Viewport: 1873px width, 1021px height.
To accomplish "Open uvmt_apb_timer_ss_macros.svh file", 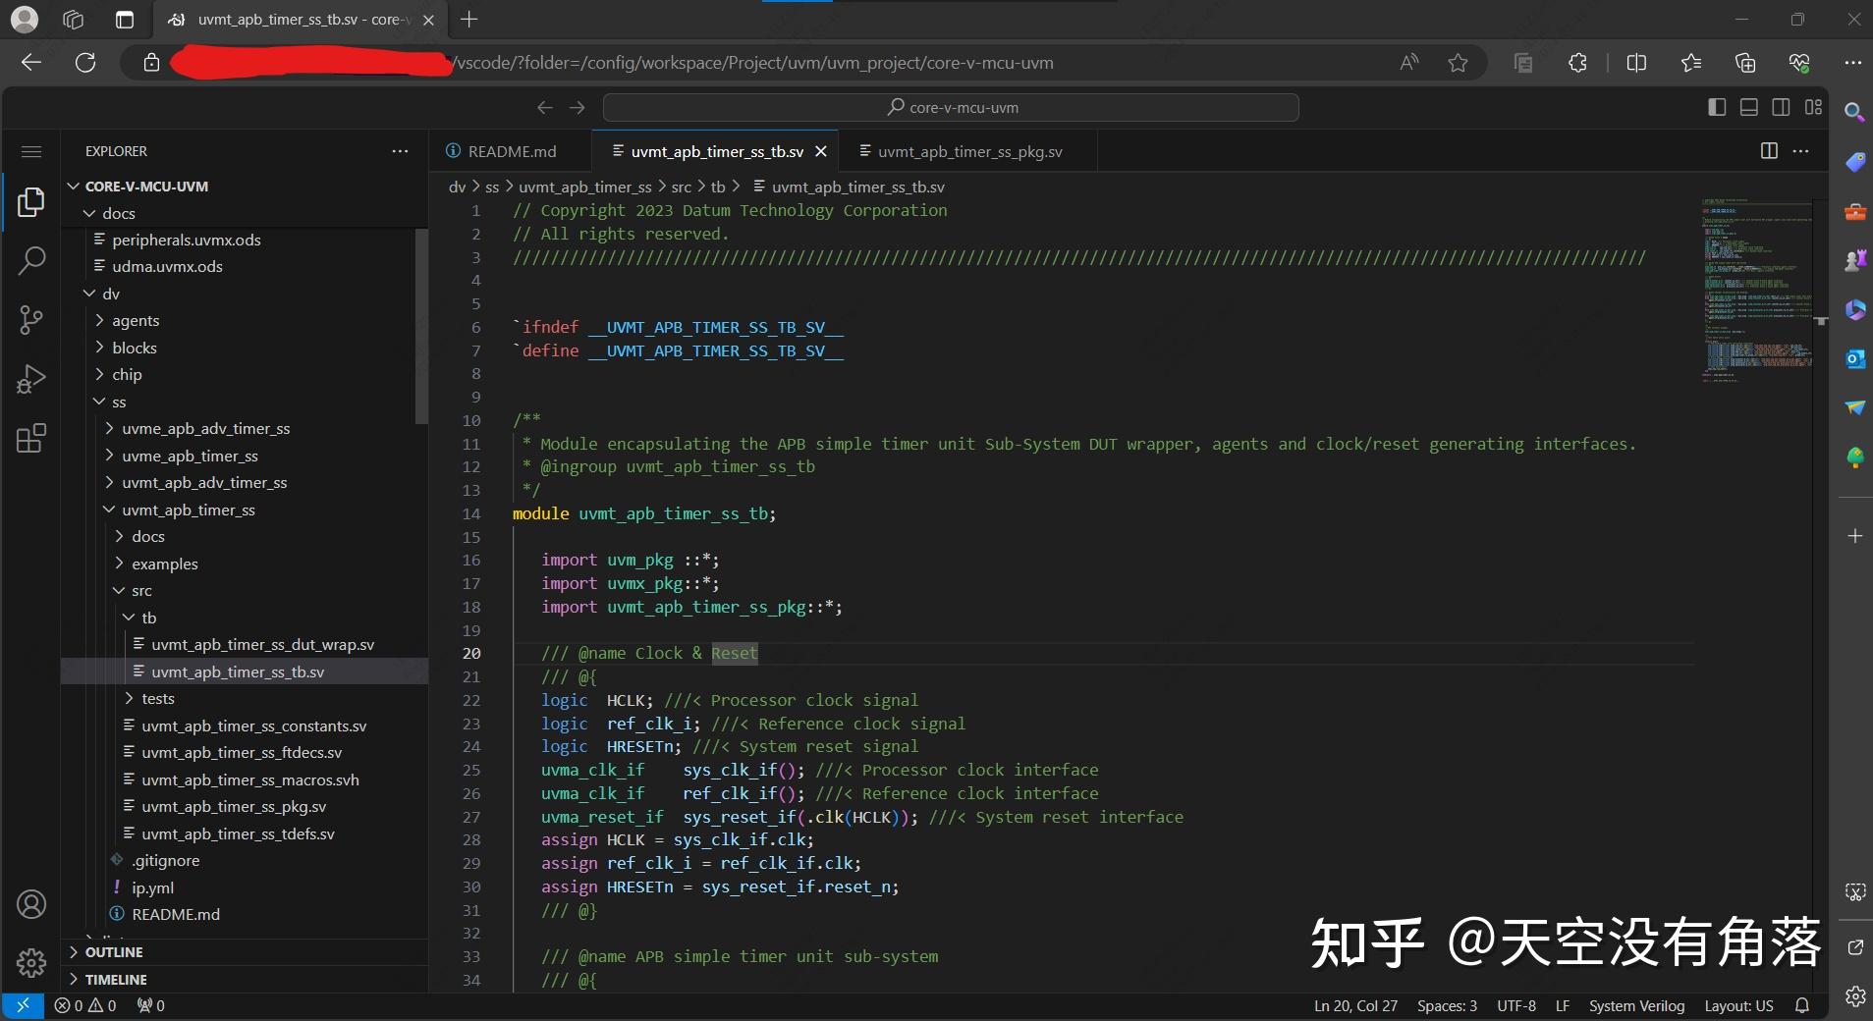I will (x=249, y=780).
